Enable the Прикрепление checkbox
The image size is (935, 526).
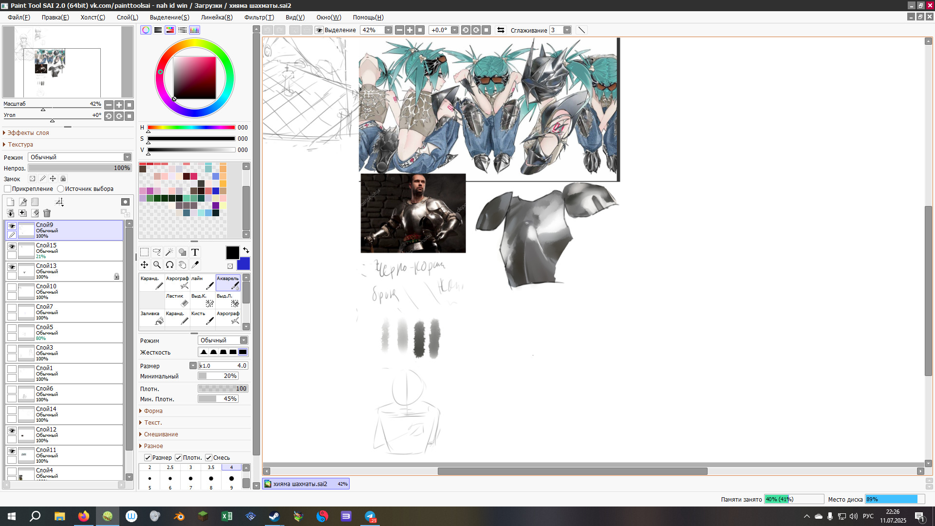(x=8, y=189)
